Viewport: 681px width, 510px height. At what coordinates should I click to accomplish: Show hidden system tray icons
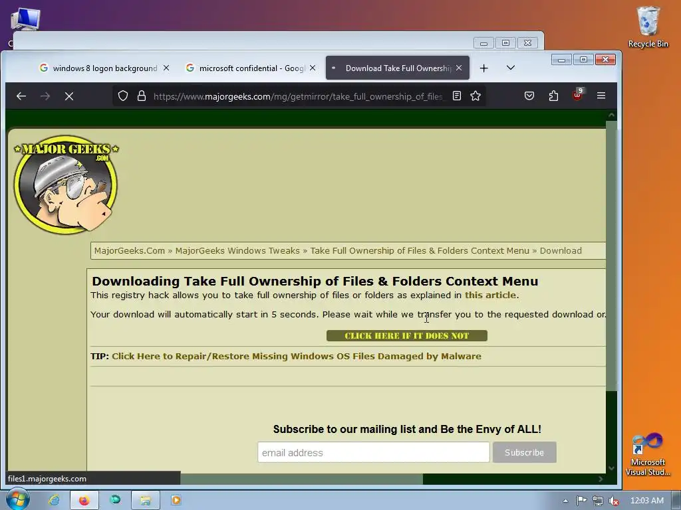[565, 501]
